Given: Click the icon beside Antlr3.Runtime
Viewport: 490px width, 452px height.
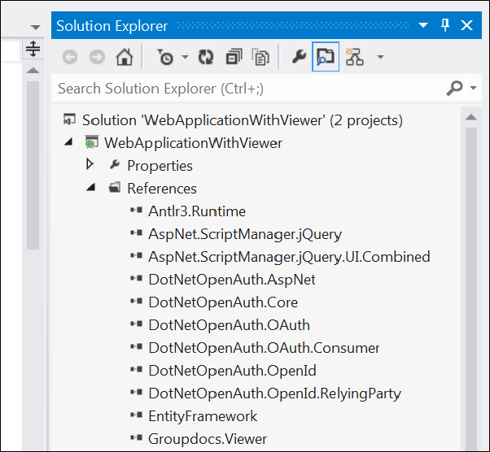Looking at the screenshot, I should 136,210.
